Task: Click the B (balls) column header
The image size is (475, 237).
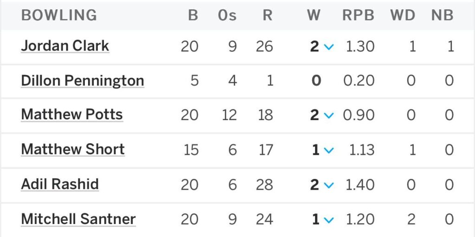Action: point(193,15)
